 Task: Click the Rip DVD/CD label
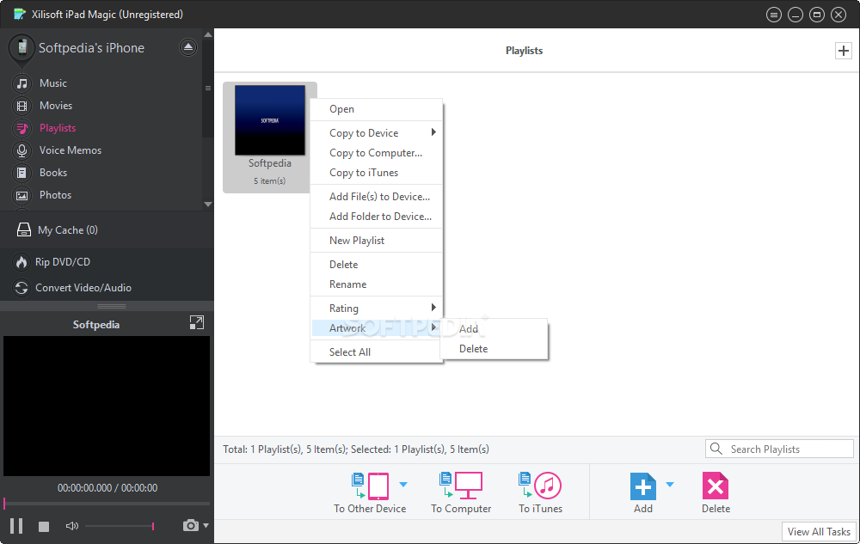[63, 262]
